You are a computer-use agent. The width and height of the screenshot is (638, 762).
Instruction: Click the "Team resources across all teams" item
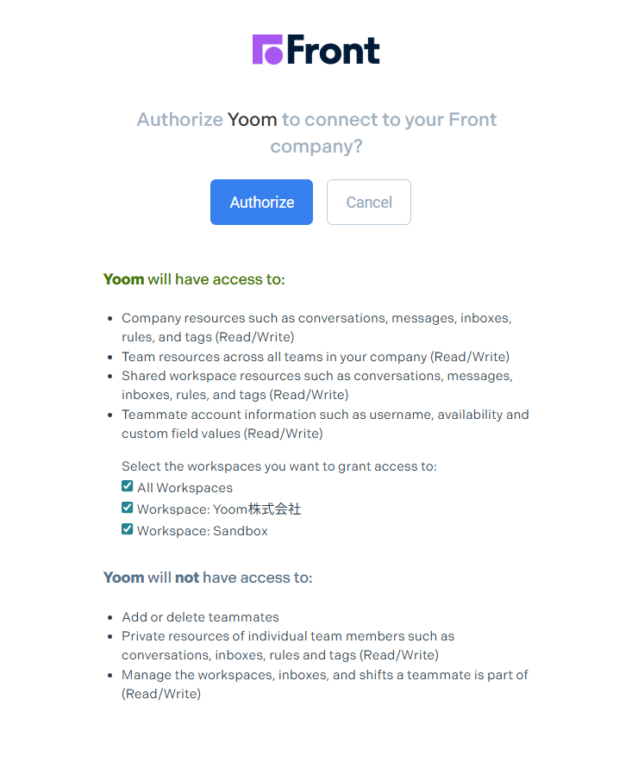coord(315,357)
